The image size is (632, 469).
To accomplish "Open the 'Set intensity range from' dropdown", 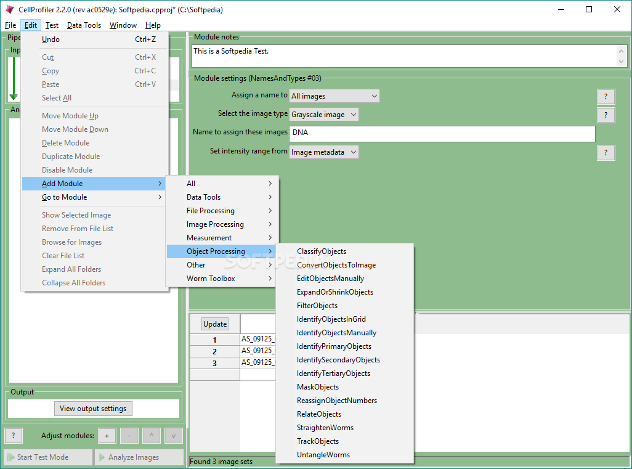I will 323,152.
